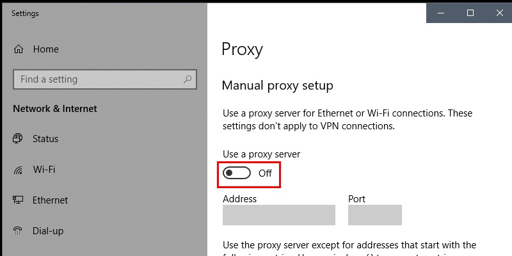
Task: Open the Status network page
Action: (x=45, y=139)
